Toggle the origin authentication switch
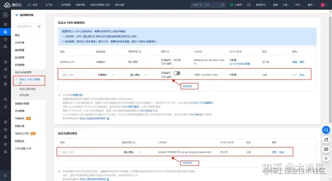 pos(177,73)
